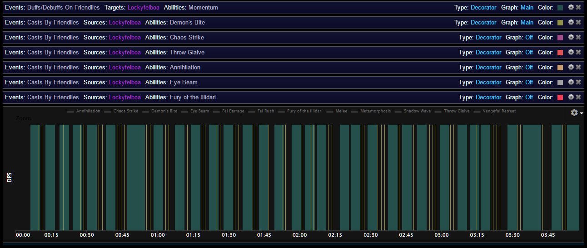Open gear settings for Throw Glaive row
587x248 pixels.
coord(571,52)
